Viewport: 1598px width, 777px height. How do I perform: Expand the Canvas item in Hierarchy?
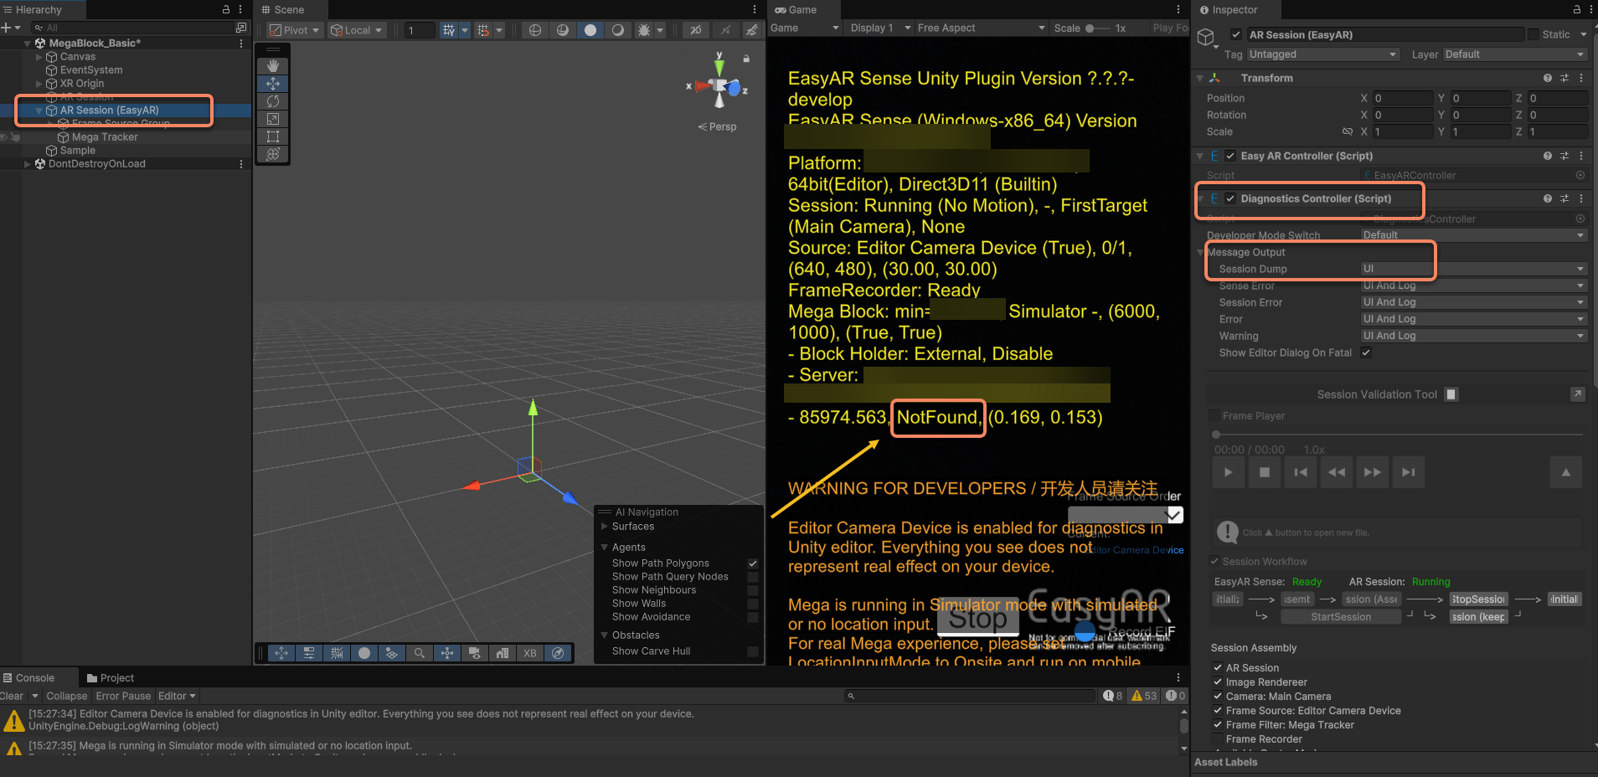pos(39,57)
